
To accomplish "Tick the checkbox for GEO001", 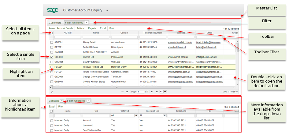I will tap(52, 77).
